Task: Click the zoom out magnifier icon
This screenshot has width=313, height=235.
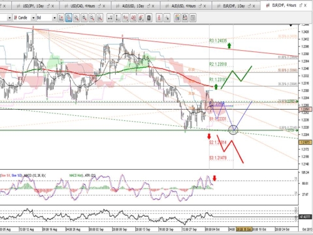Action: click(x=92, y=18)
